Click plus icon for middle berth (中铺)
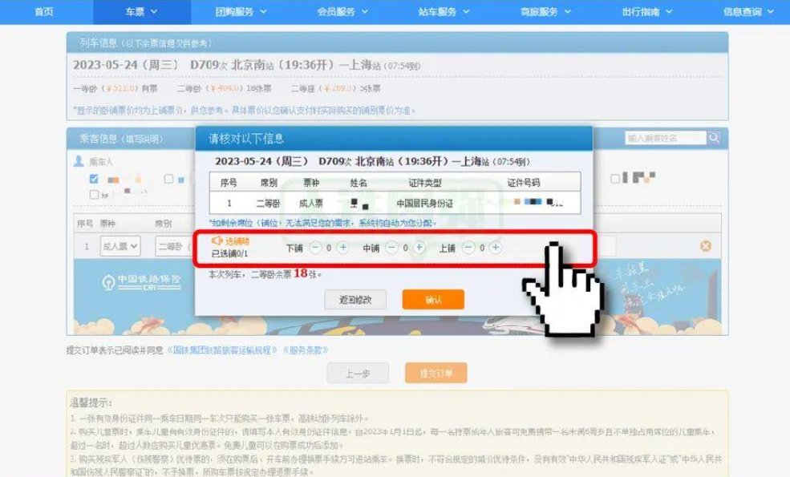Screen dimensions: 790x477 pyautogui.click(x=419, y=248)
